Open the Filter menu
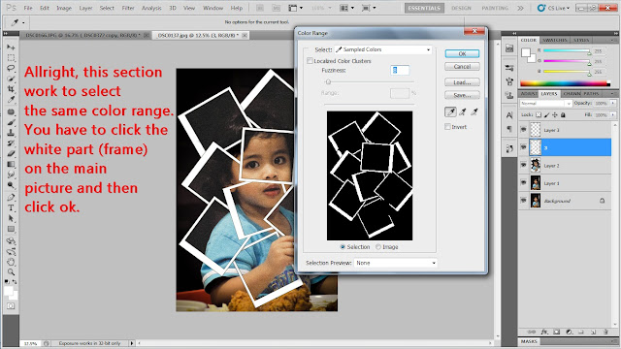 pyautogui.click(x=128, y=8)
